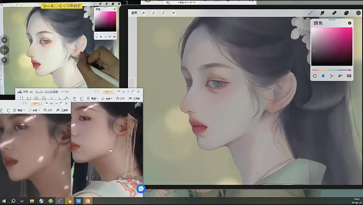The image size is (363, 205).
Task: Select the Eraser tool in Procreate
Action: [x=334, y=13]
